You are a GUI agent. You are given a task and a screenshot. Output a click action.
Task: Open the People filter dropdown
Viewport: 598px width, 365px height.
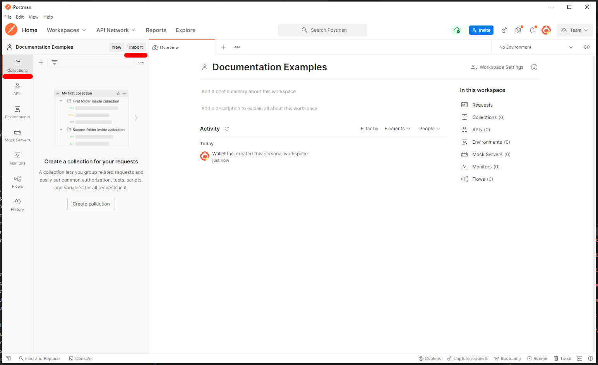point(430,129)
